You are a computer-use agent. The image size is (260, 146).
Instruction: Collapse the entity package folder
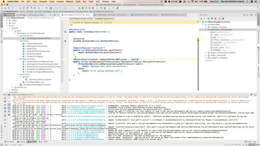tap(18, 41)
